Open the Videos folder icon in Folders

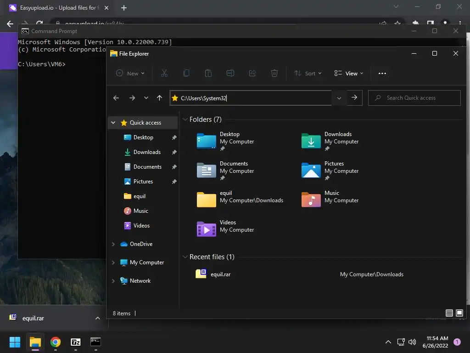206,229
